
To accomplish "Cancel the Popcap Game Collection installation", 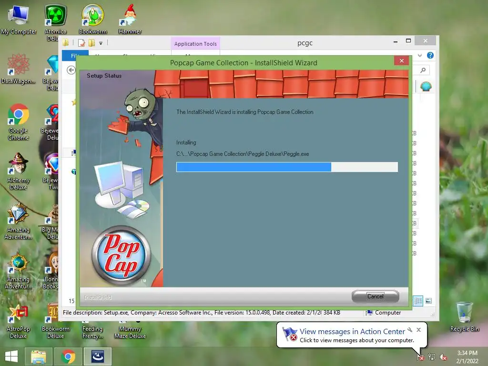I will [x=376, y=296].
